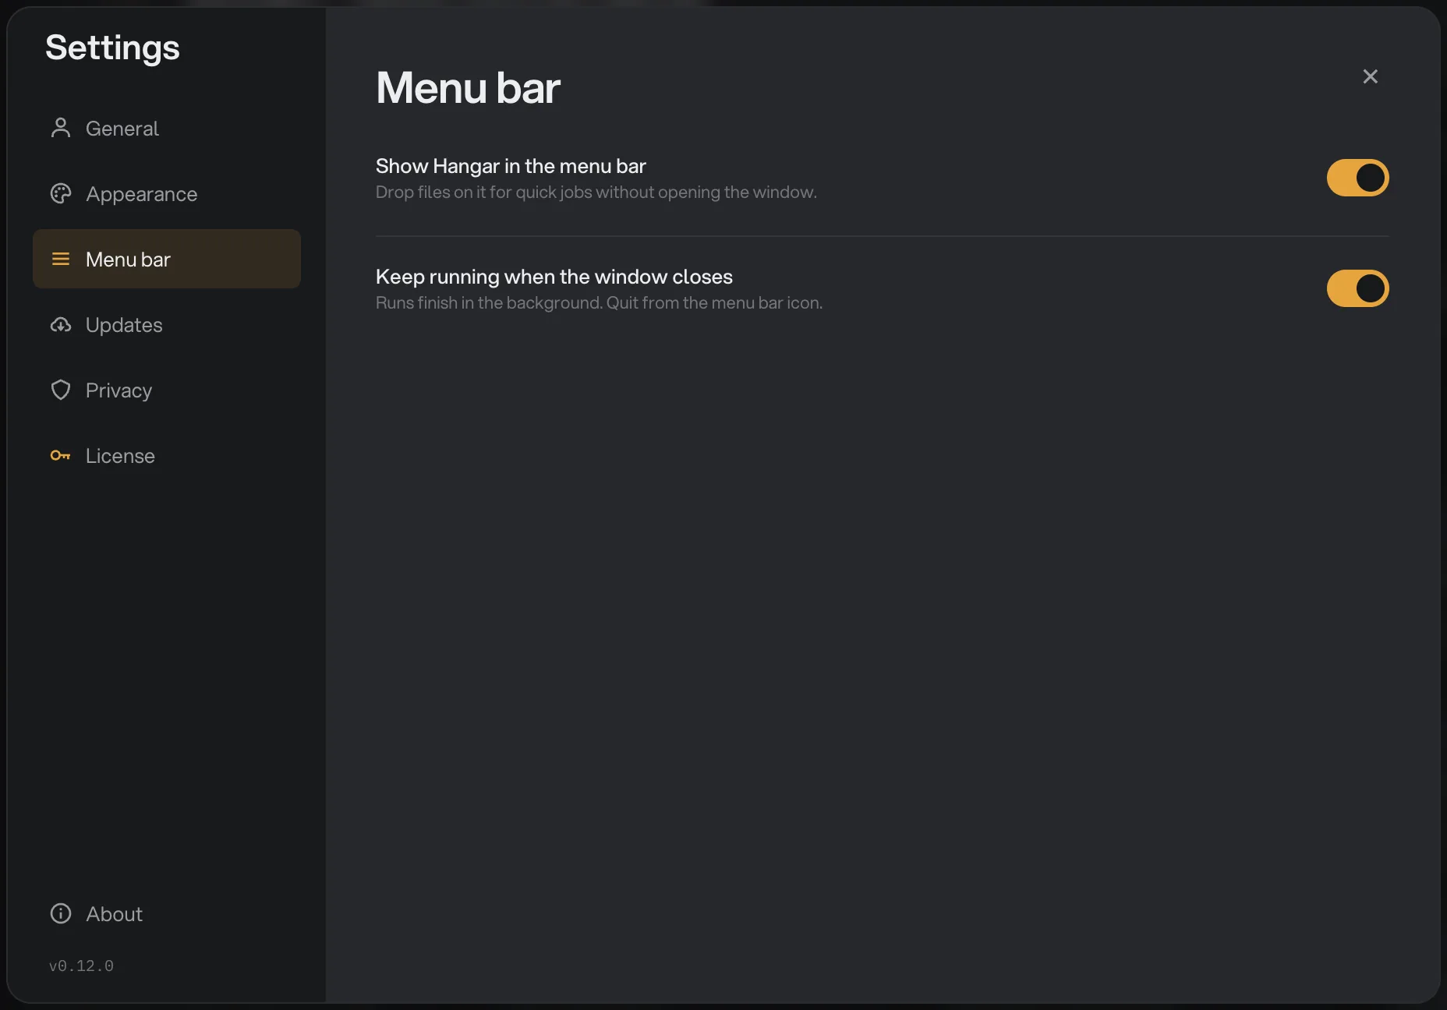The width and height of the screenshot is (1447, 1010).
Task: Toggle Show Hangar in the menu bar
Action: (x=1357, y=178)
